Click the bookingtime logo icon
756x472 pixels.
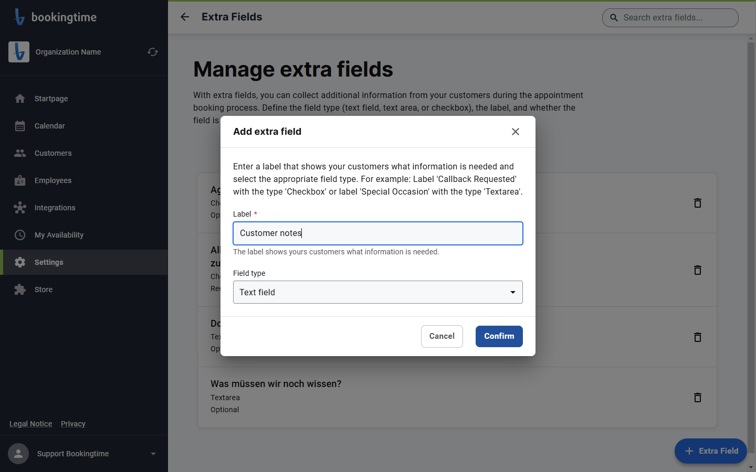[x=19, y=17]
